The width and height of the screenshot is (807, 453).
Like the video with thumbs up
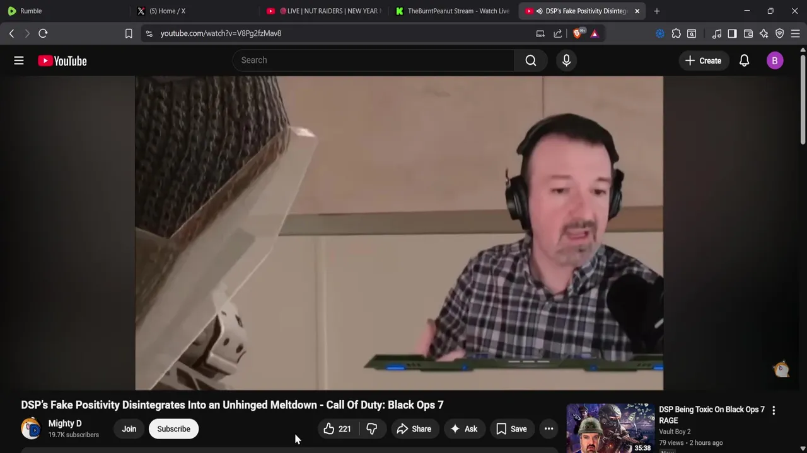tap(337, 429)
